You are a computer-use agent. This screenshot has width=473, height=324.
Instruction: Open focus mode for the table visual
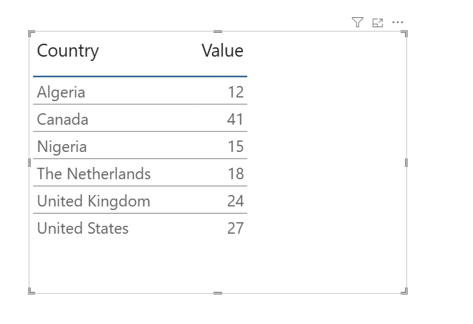pos(378,22)
